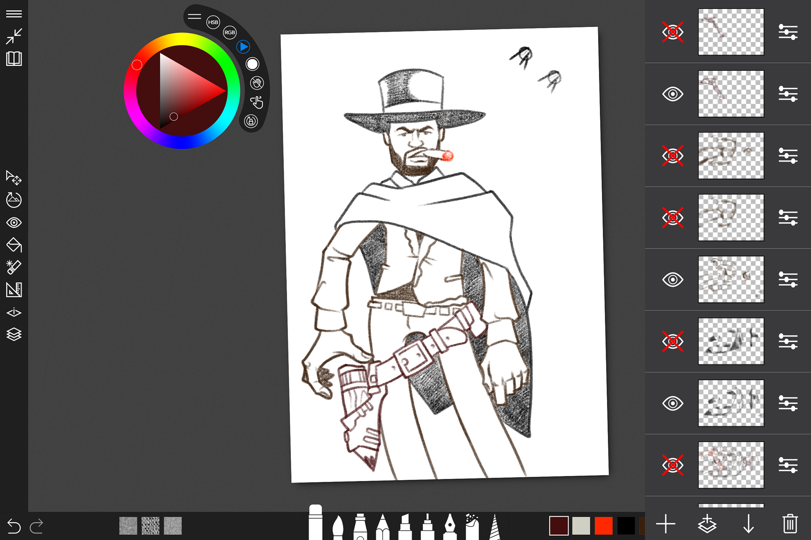Viewport: 811px width, 540px height.
Task: Click the import layer icon
Action: [707, 524]
